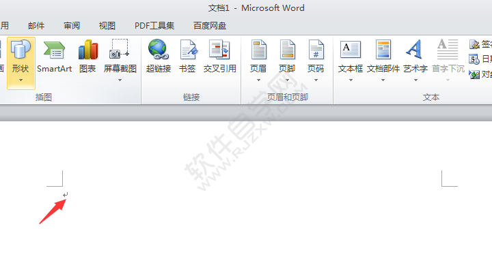492x261 pixels.
Task: Switch to the 邮件 ribbon tab
Action: pos(36,26)
